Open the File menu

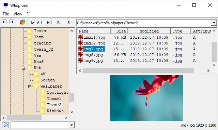[6, 14]
